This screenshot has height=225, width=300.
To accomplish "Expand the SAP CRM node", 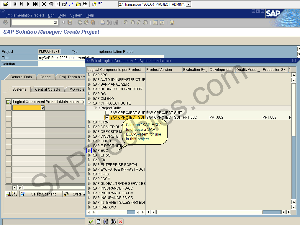I will [89, 122].
